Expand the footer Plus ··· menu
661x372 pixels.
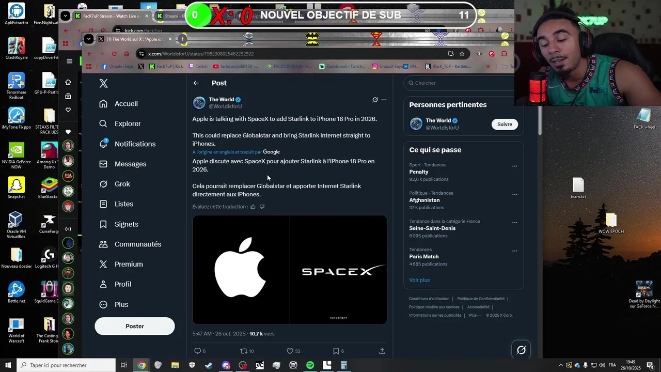click(x=475, y=315)
